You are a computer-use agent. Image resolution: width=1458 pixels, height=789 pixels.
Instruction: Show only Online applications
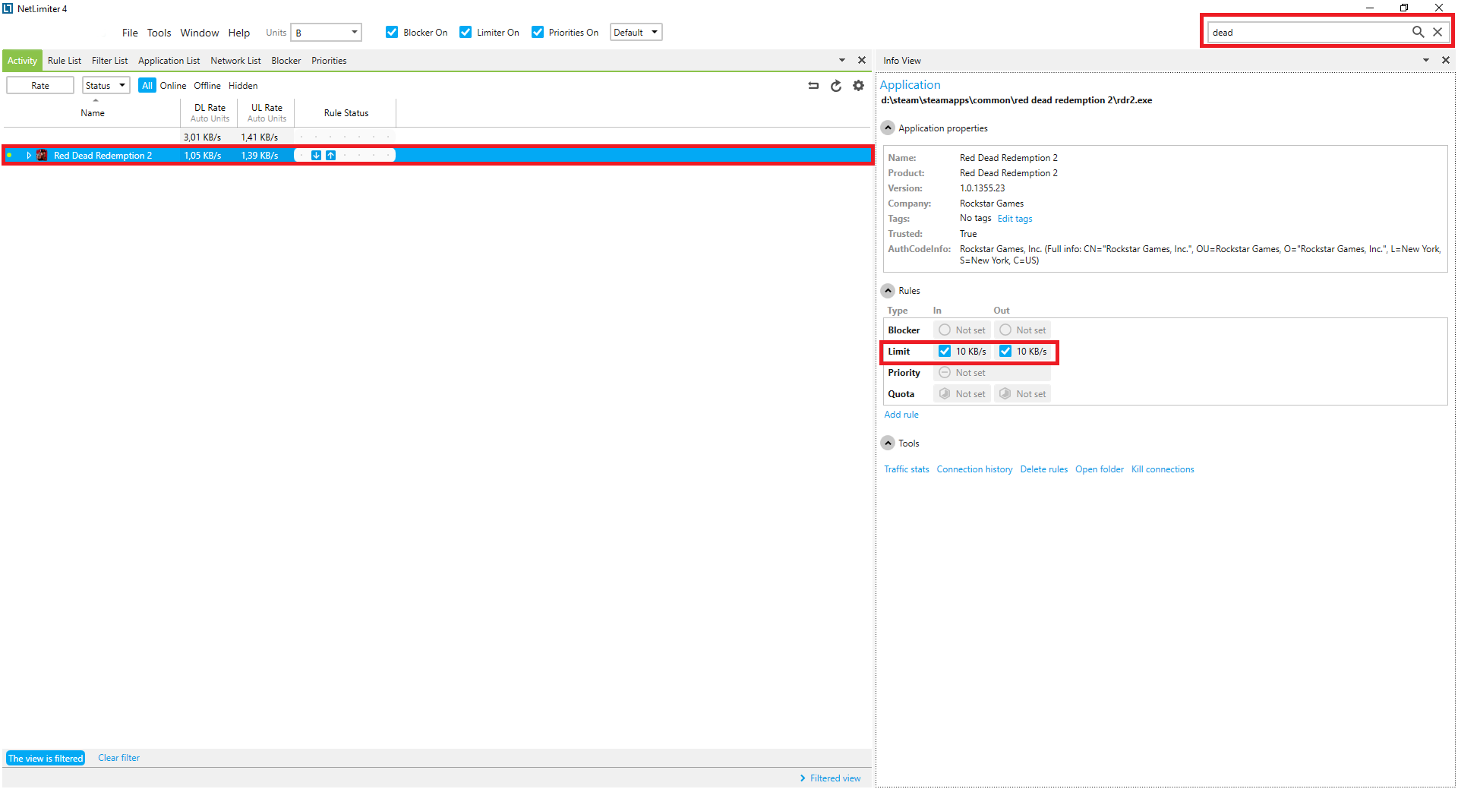pyautogui.click(x=173, y=86)
